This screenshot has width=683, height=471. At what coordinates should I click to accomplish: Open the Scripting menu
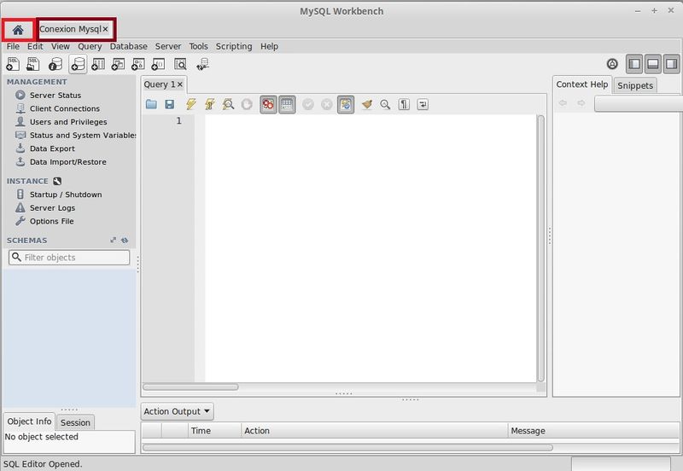(234, 46)
